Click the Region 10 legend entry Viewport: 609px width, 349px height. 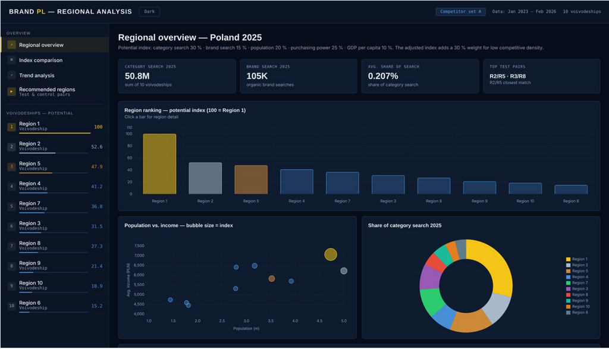[578, 307]
